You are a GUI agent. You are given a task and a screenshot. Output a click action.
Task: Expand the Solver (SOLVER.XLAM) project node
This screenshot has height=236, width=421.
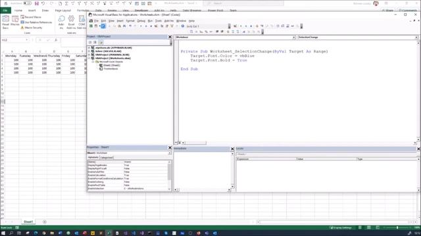point(89,51)
